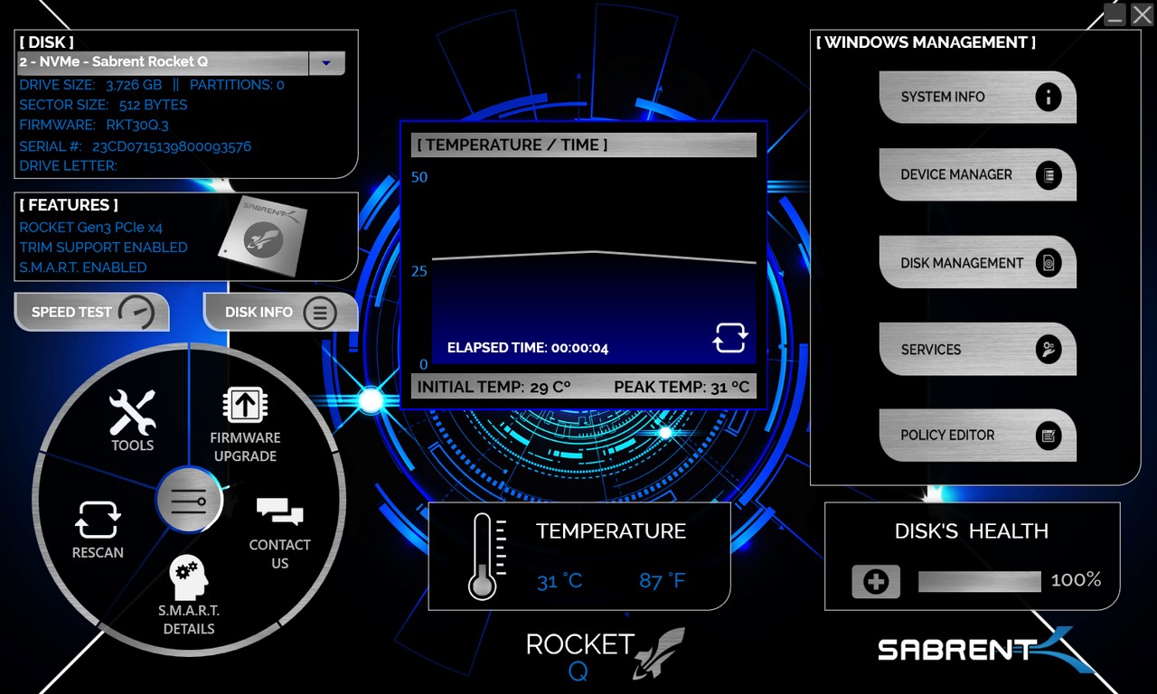Click the '31 °C' temperature value
Image resolution: width=1157 pixels, height=694 pixels.
[560, 581]
